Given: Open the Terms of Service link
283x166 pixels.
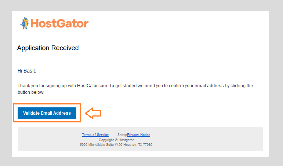Looking at the screenshot, I should click(x=95, y=135).
